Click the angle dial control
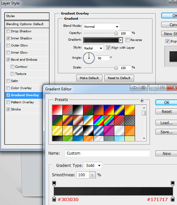Viewport: 177px width, 205px height. tap(89, 58)
